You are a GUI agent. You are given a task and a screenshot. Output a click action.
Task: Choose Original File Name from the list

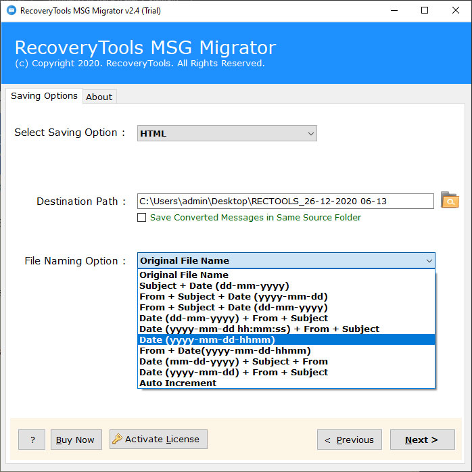click(286, 275)
